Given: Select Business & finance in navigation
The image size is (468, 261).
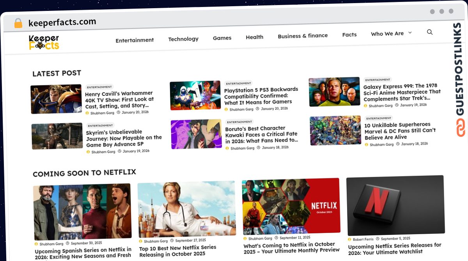Looking at the screenshot, I should [x=303, y=36].
